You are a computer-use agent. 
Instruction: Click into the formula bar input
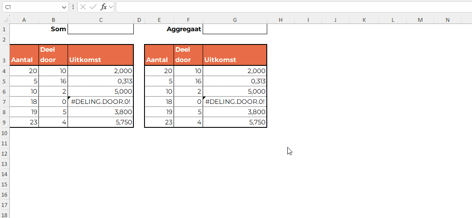[294, 7]
